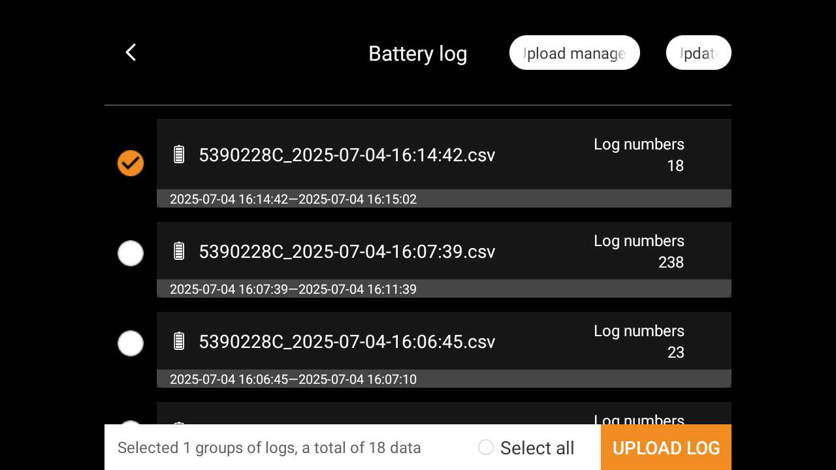836x470 pixels.
Task: Tap the Update button
Action: (x=699, y=53)
